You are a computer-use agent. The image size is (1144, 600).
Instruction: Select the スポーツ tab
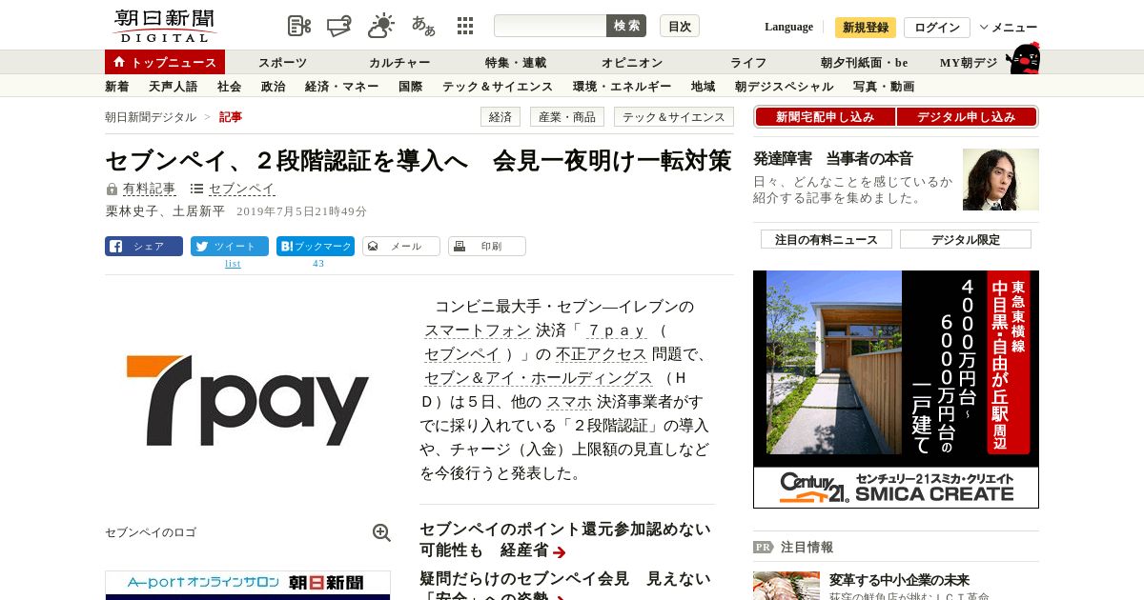point(283,62)
